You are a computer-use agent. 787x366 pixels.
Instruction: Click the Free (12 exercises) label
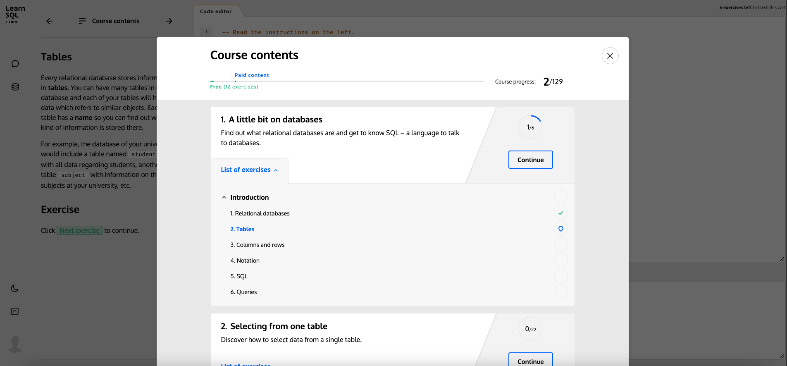point(234,87)
